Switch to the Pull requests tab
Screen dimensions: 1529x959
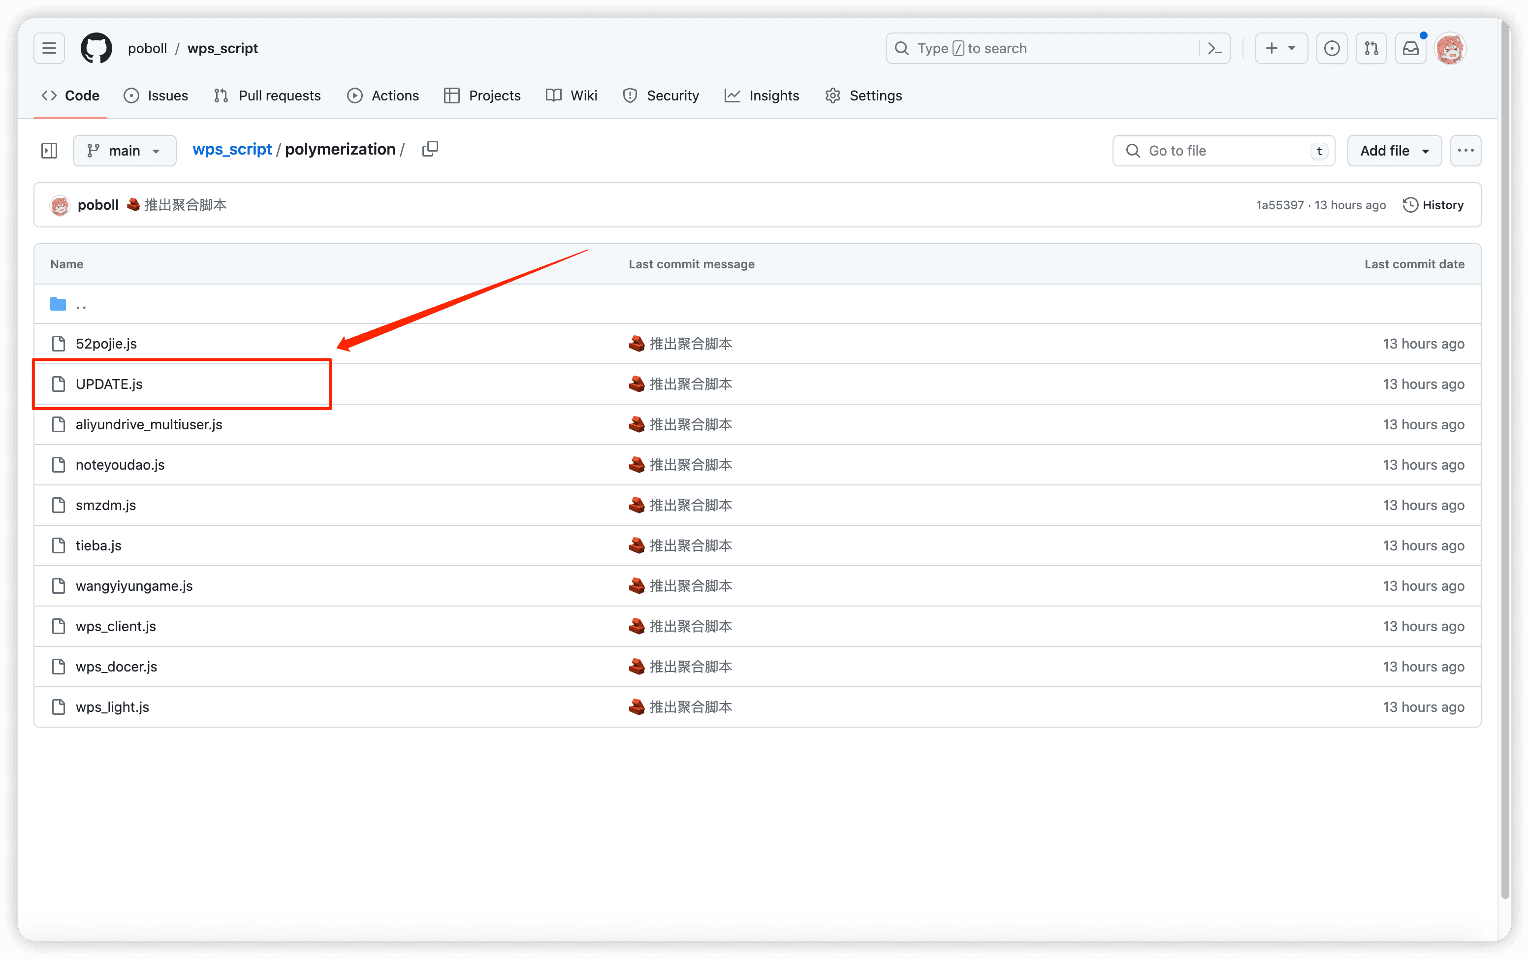click(x=267, y=95)
